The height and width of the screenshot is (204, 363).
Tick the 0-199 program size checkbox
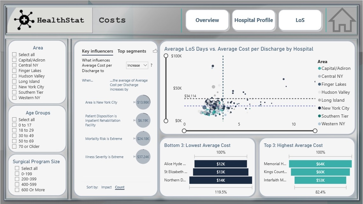17,174
